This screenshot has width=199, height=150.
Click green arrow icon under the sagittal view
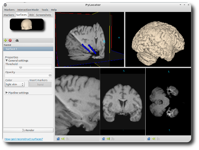coord(63,139)
